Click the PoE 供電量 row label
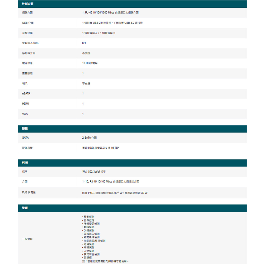Viewport: 264px width, 264px height. tap(29, 192)
